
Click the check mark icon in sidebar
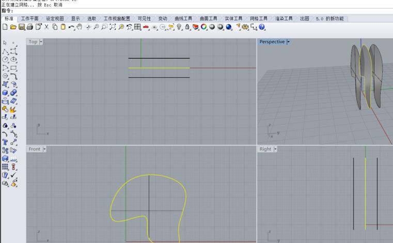click(14, 175)
